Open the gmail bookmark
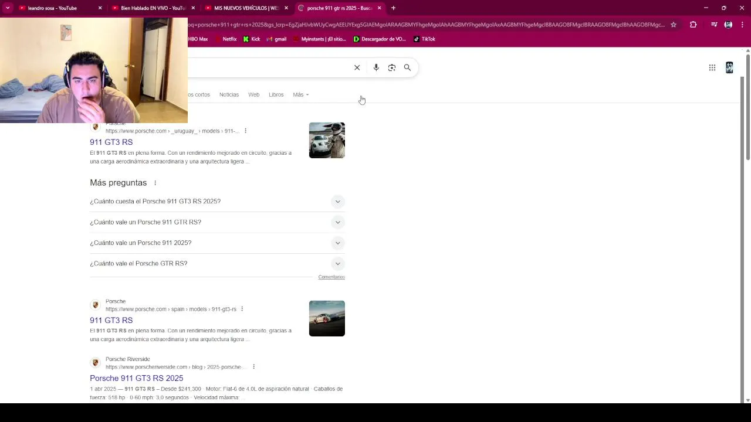751x422 pixels. point(276,39)
